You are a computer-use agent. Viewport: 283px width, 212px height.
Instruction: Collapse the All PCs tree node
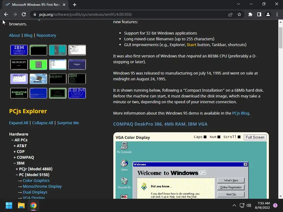tap(20, 140)
